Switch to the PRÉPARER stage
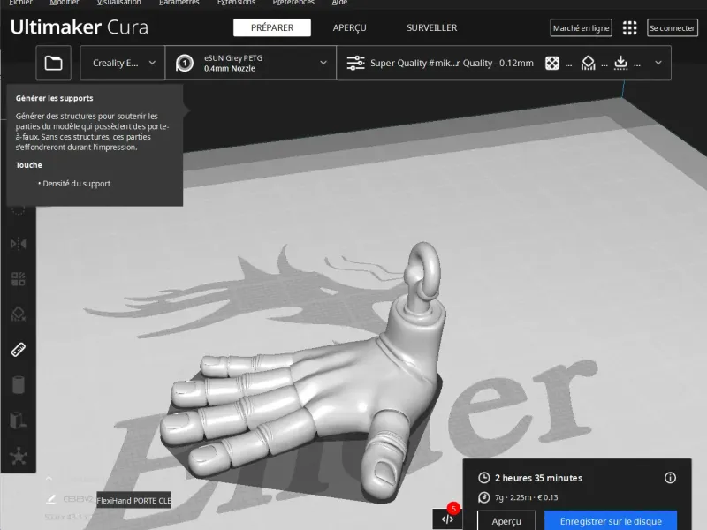The image size is (707, 530). tap(272, 28)
